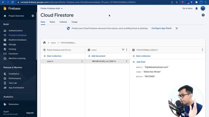Select the Data tab
This screenshot has width=209, height=117.
click(x=43, y=22)
